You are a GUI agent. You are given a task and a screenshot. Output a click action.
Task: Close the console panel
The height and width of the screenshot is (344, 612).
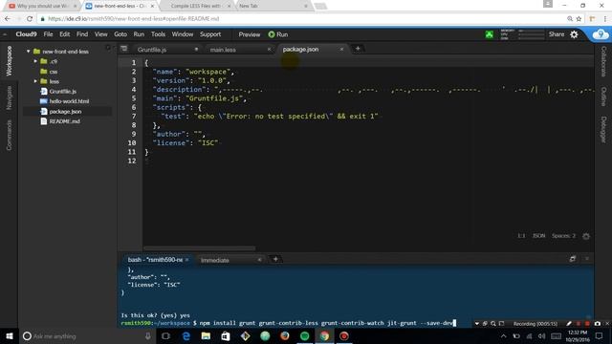[586, 259]
